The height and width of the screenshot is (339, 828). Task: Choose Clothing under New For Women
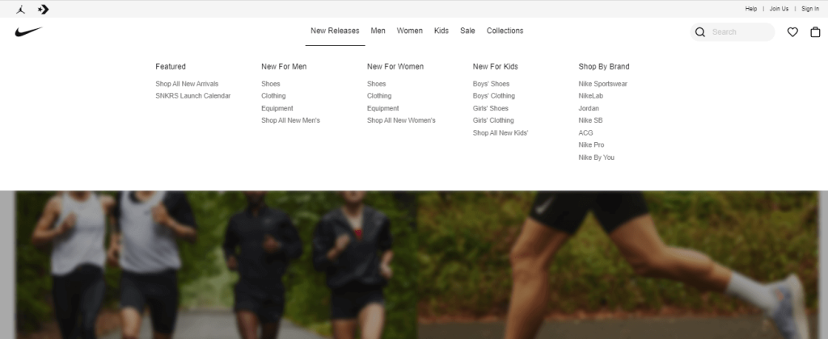pyautogui.click(x=379, y=96)
